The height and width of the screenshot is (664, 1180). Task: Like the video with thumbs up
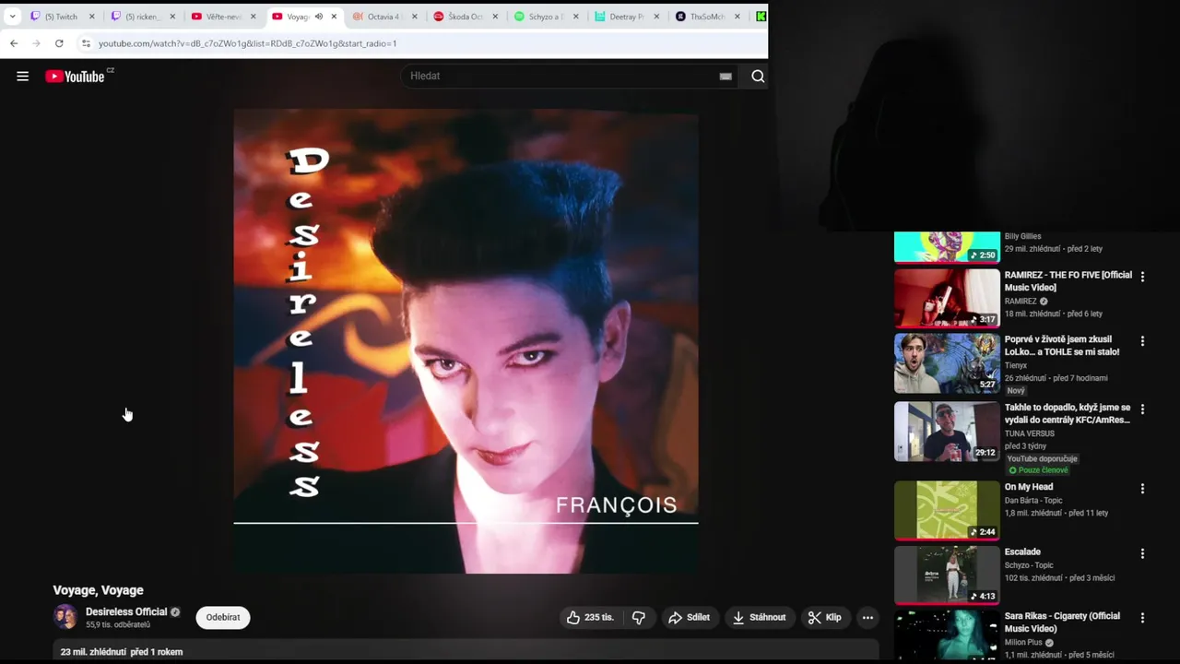[x=590, y=618]
